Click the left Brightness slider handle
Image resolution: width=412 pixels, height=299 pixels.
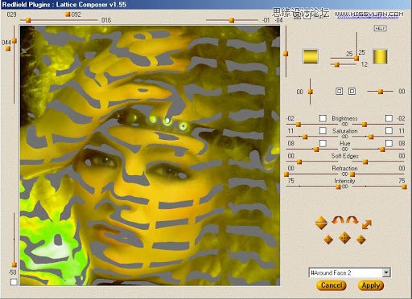[298, 125]
